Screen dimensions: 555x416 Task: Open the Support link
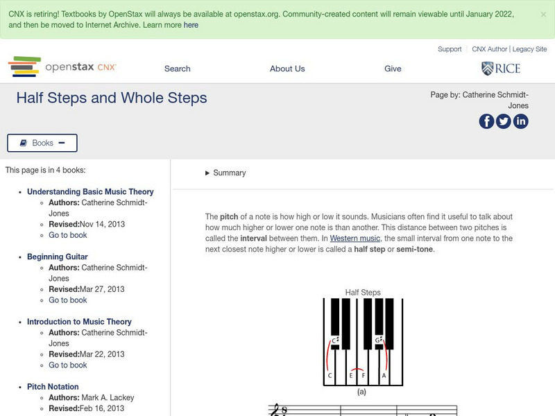pyautogui.click(x=450, y=49)
